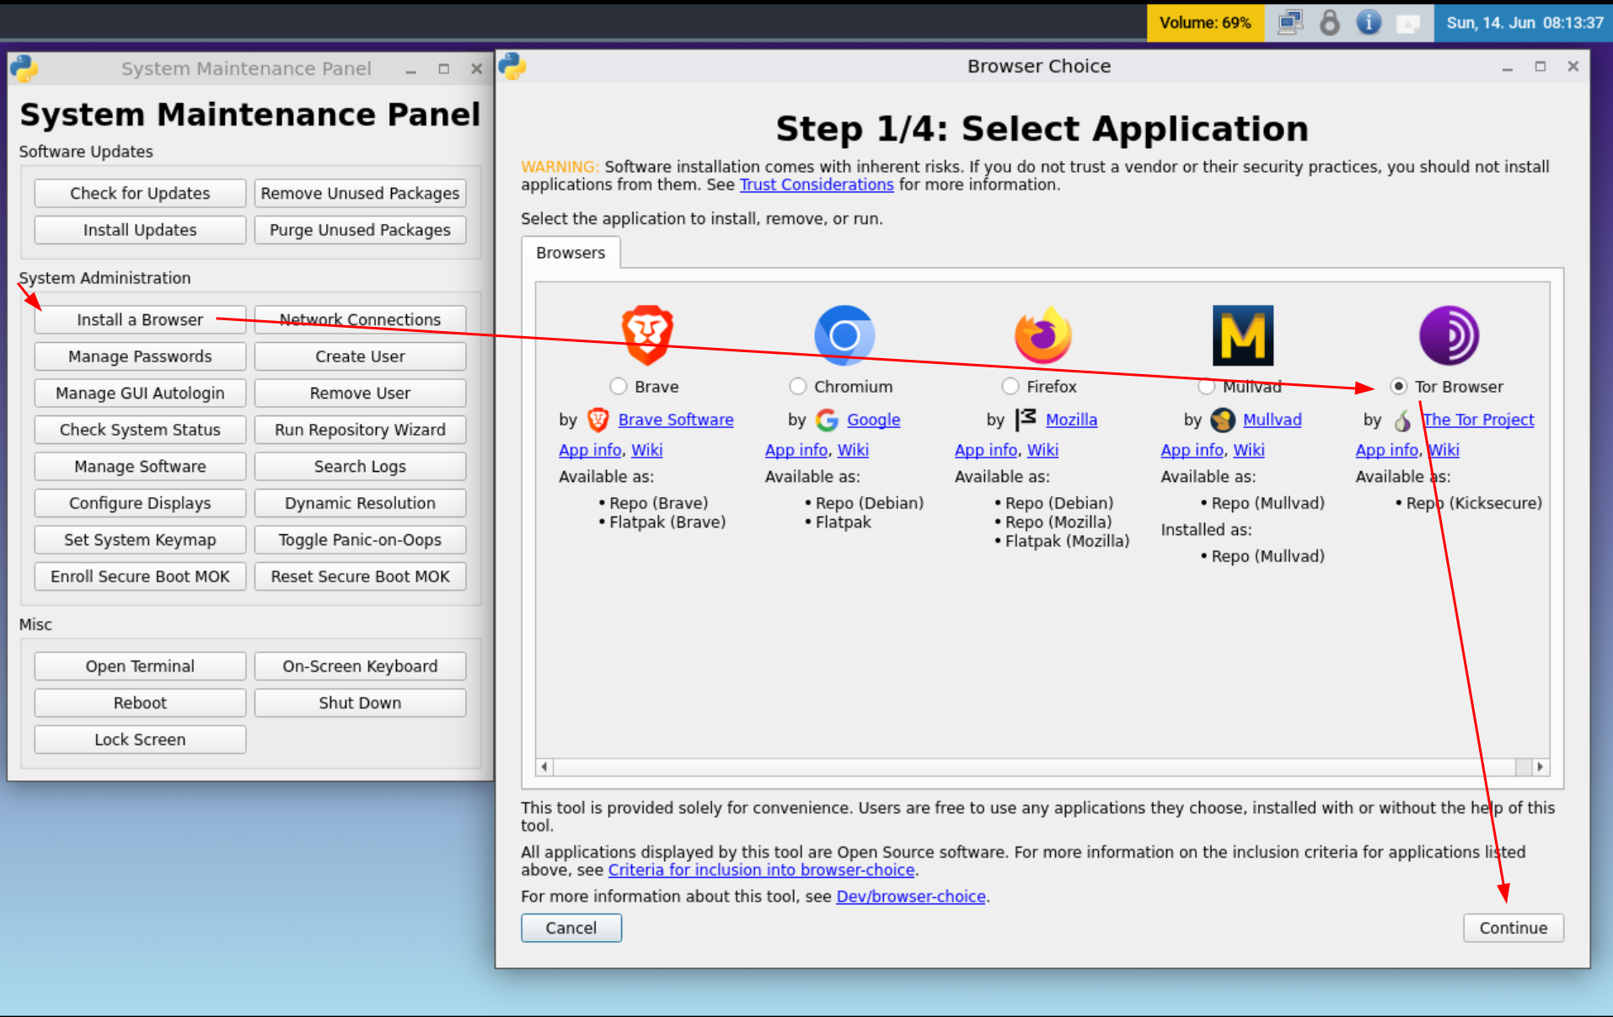Click Remove Unused Packages button
Image resolution: width=1613 pixels, height=1017 pixels.
tap(360, 193)
